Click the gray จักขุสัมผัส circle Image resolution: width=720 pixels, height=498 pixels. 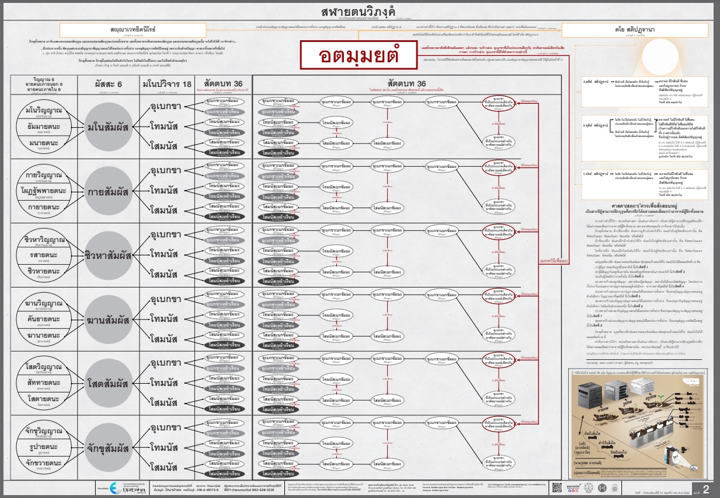pos(108,448)
